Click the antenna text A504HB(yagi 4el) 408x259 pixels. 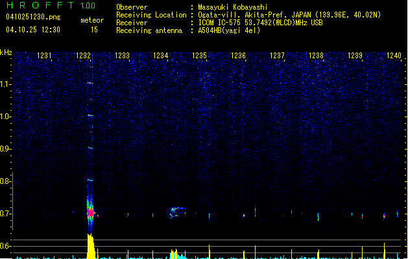[x=229, y=30]
